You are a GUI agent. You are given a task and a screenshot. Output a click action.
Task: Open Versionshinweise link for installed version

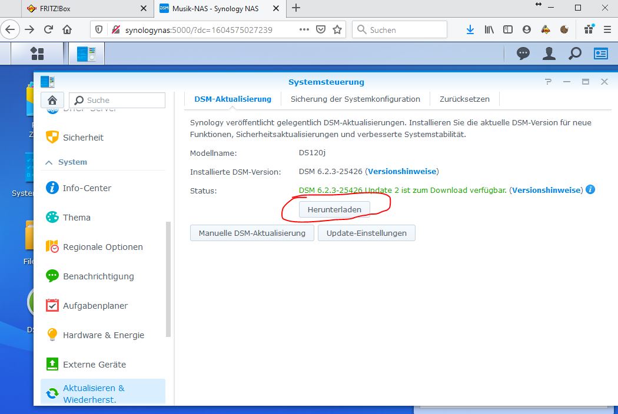click(402, 171)
